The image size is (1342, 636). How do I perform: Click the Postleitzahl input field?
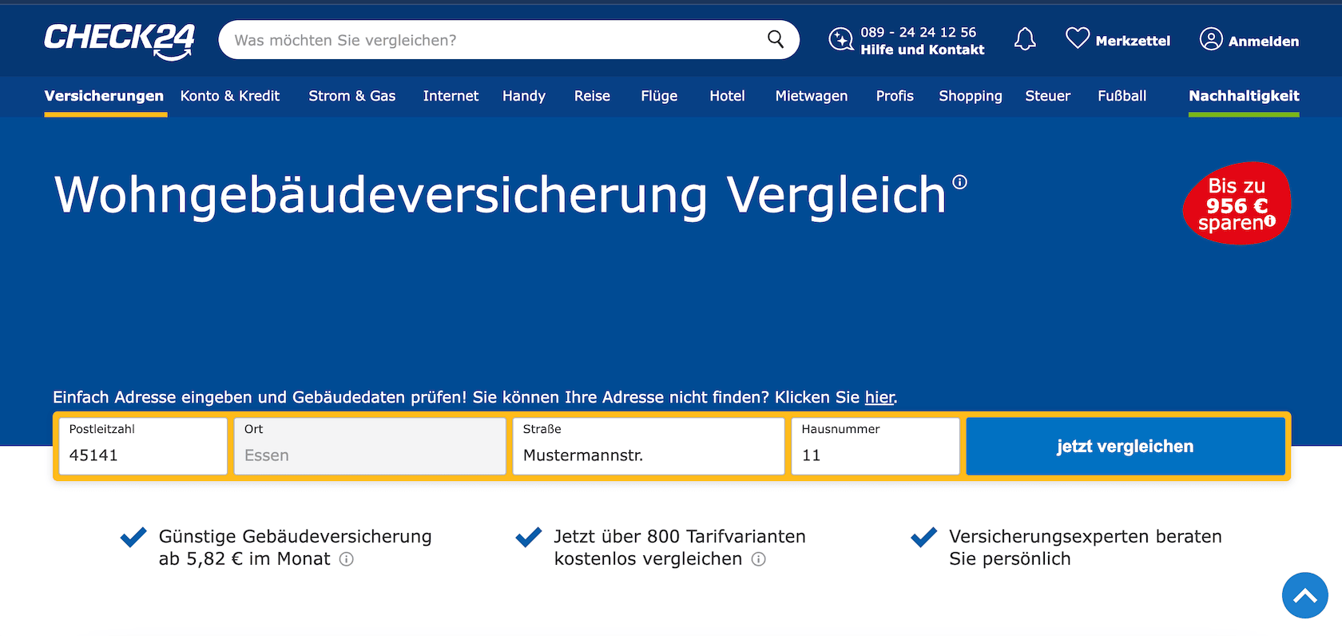point(143,447)
